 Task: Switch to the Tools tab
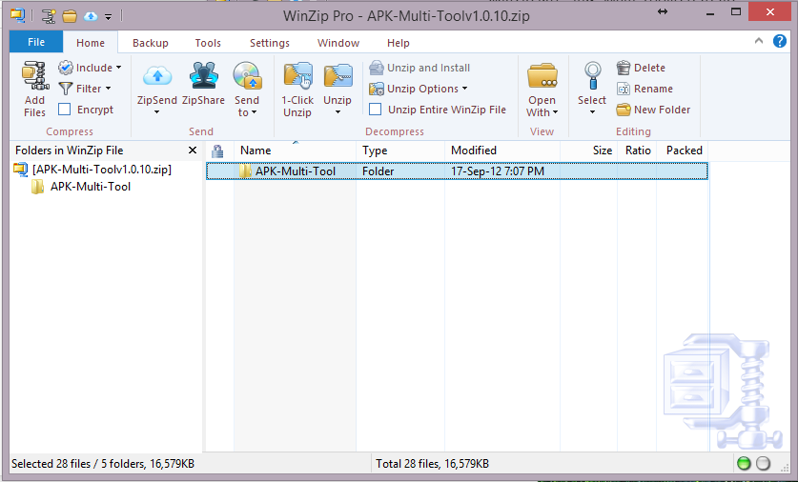[208, 43]
